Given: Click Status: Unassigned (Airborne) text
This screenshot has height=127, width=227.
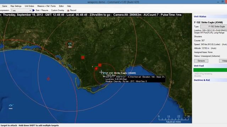Looking at the screenshot, I should 207,56.
